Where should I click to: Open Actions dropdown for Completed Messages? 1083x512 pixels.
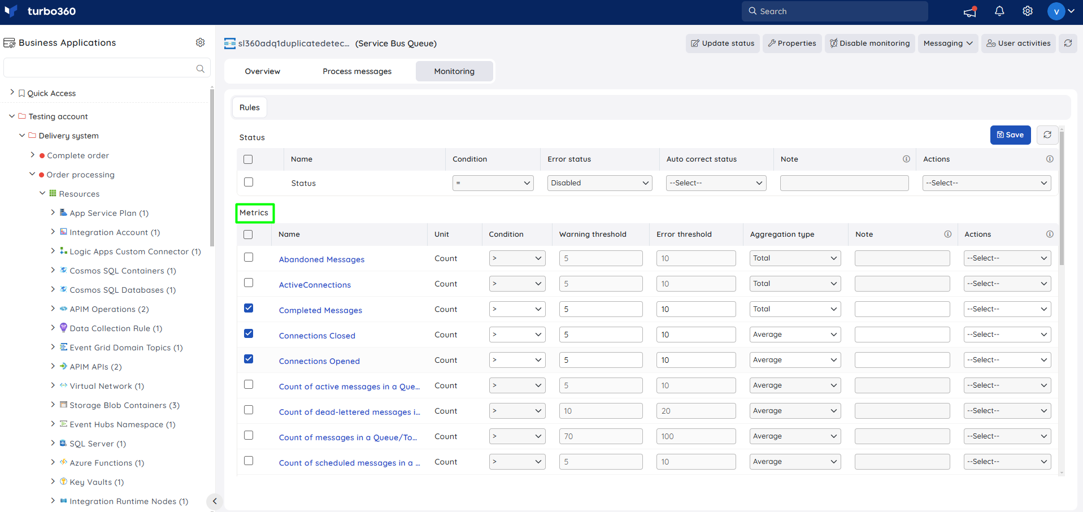pos(1007,309)
